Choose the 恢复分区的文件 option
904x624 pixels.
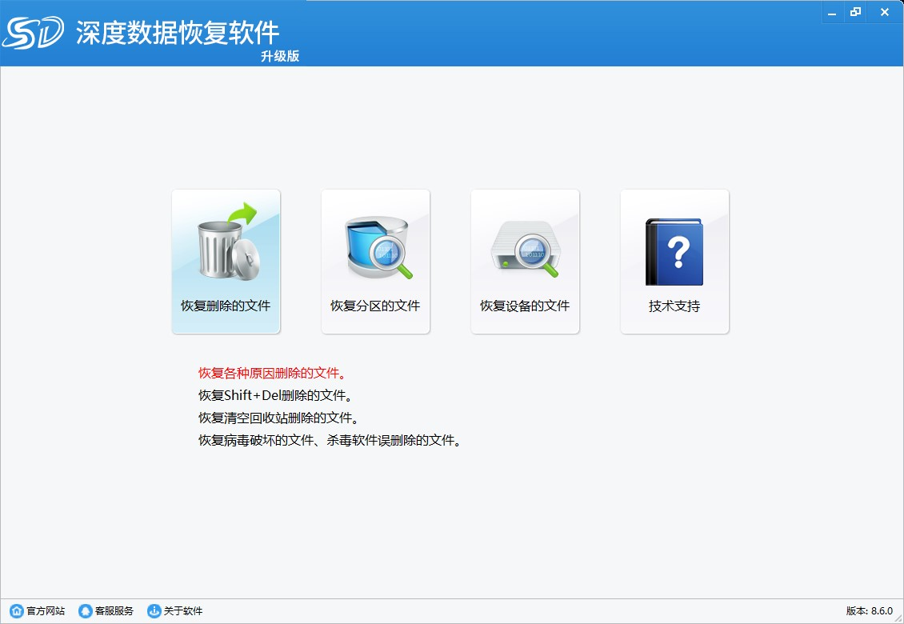[x=375, y=306]
